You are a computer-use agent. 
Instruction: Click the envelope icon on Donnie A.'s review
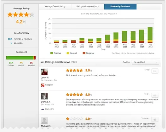point(155,95)
